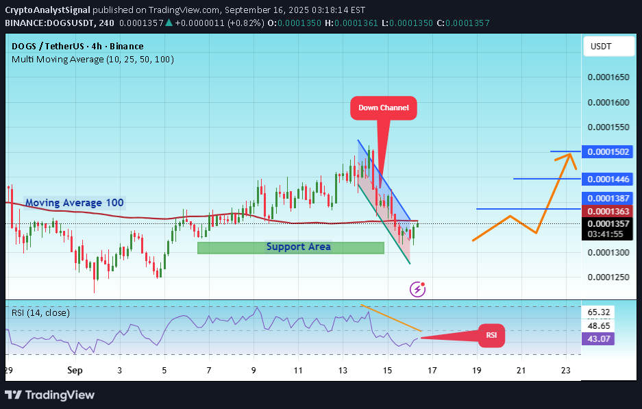
Task: Click the 0.0001446 blue price label
Action: (x=608, y=179)
